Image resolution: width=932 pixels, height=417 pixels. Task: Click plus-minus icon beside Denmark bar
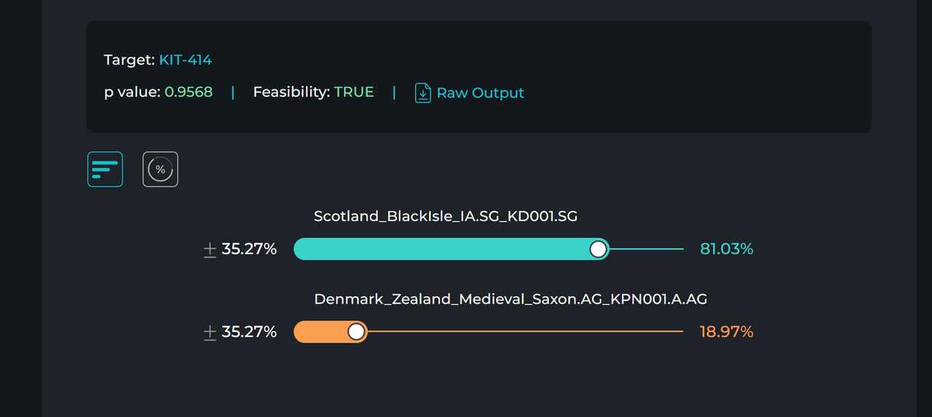(210, 333)
